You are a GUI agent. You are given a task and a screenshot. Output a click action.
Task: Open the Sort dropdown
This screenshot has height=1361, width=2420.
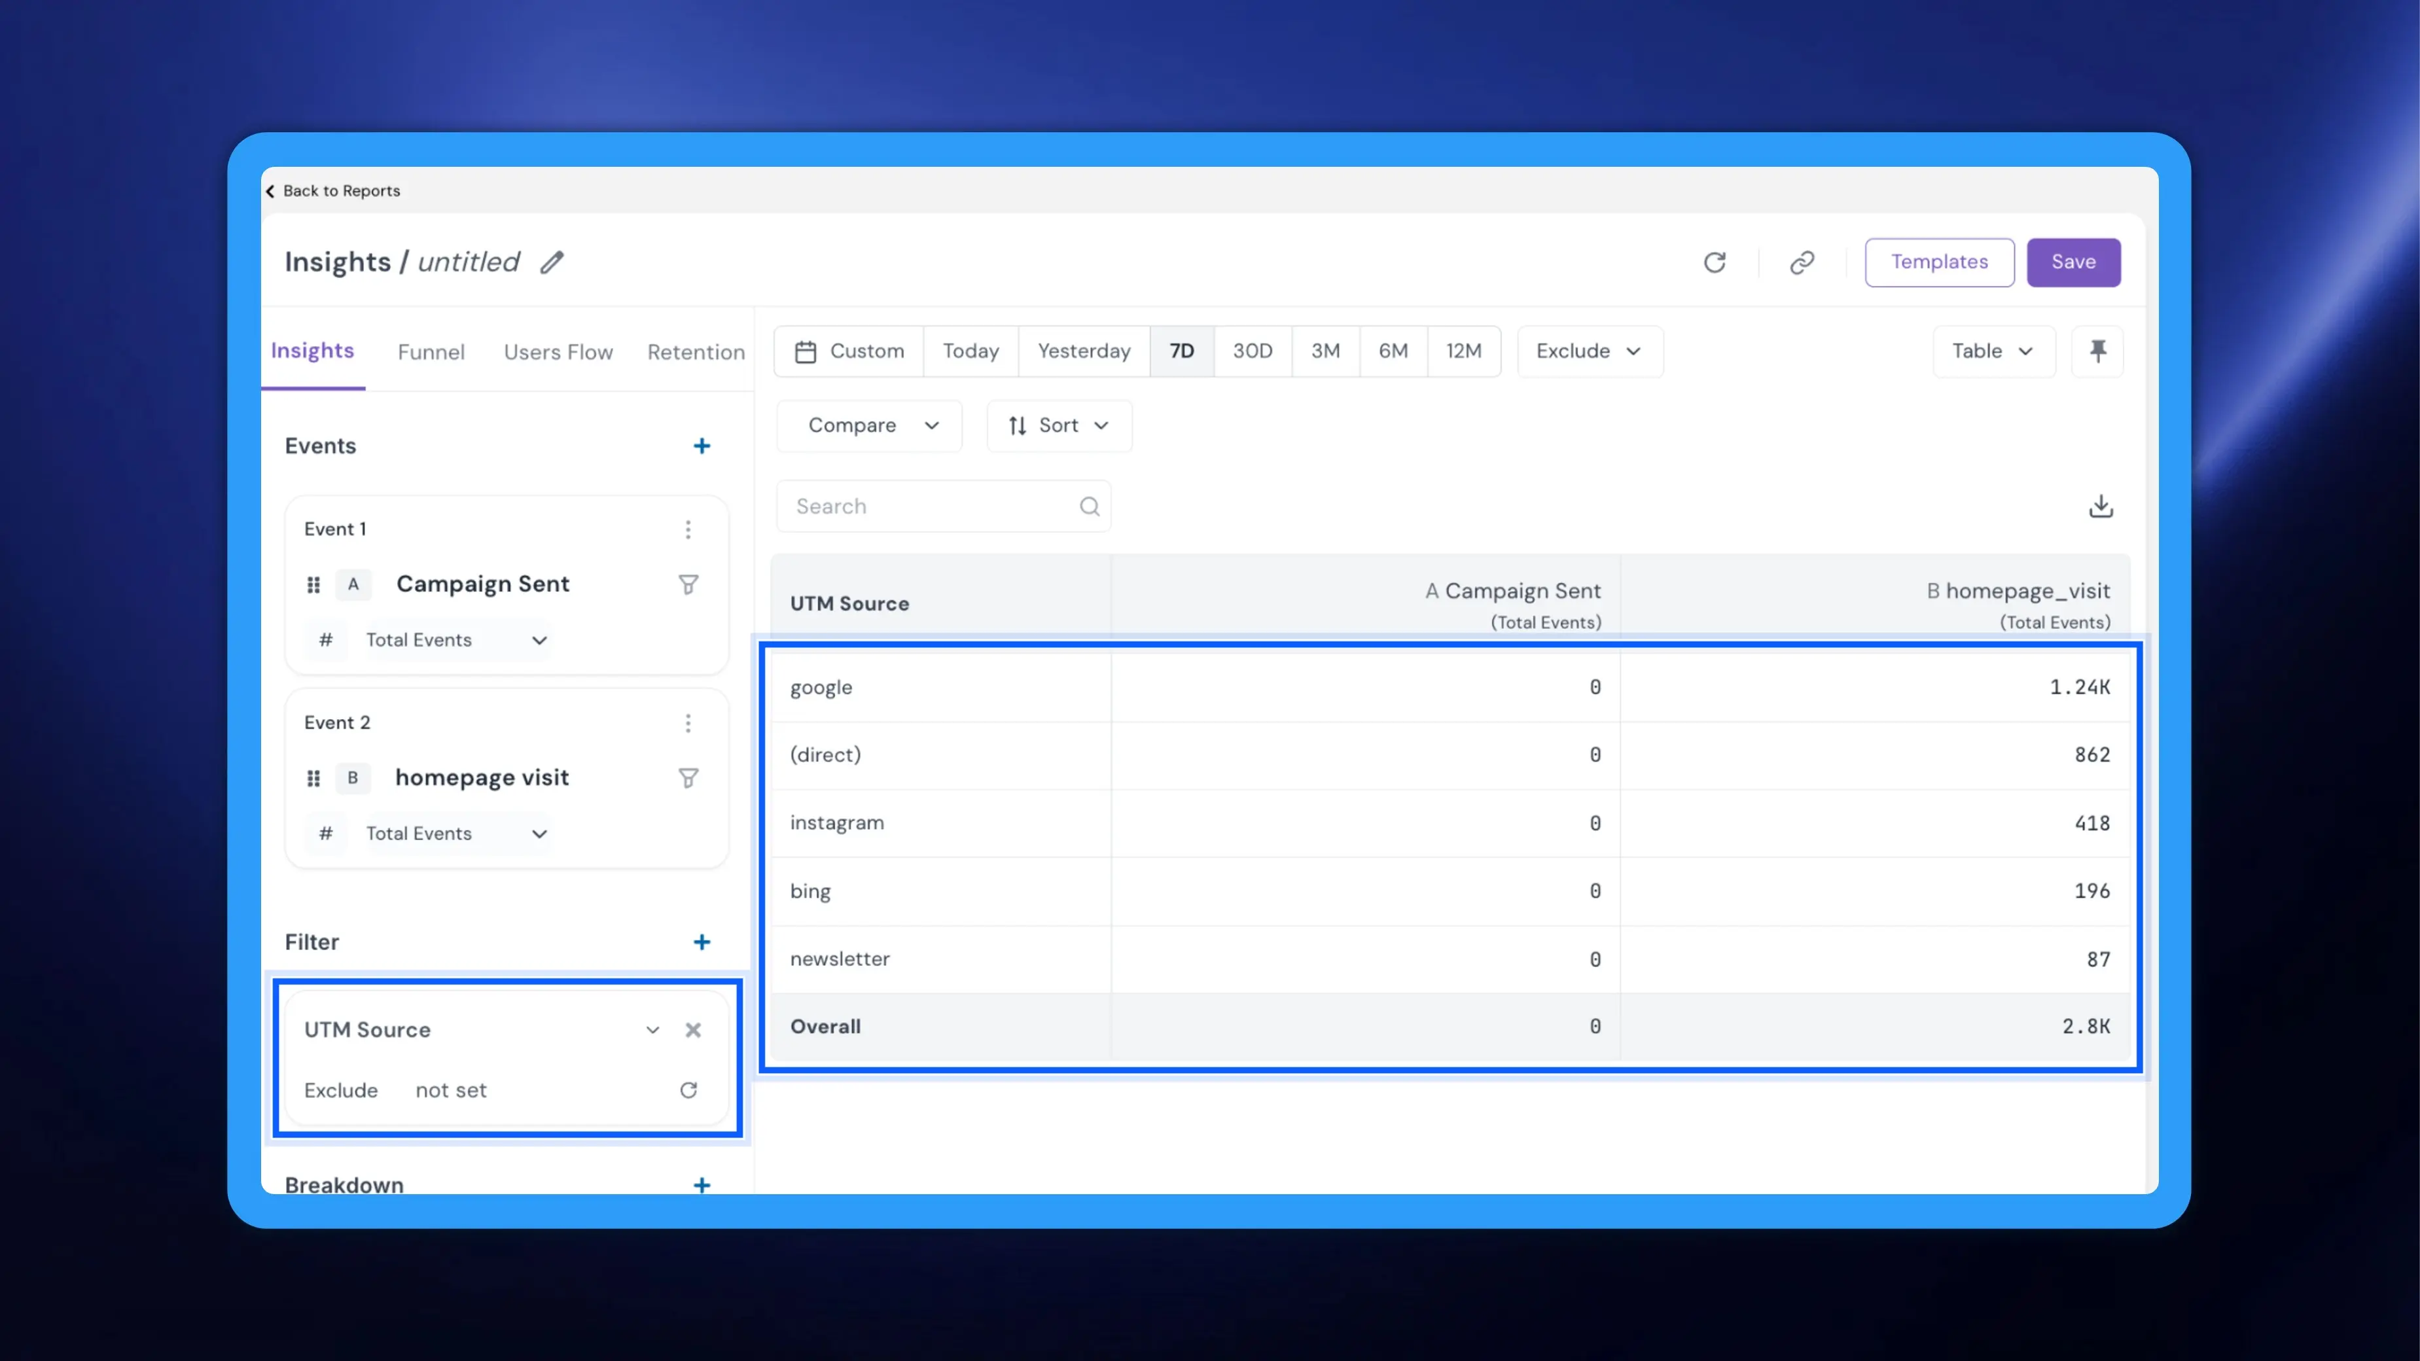(x=1059, y=427)
